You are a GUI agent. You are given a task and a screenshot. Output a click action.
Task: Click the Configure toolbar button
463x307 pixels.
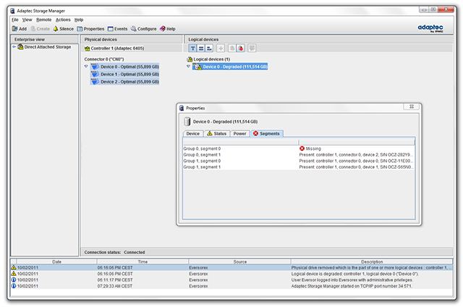[x=143, y=29]
